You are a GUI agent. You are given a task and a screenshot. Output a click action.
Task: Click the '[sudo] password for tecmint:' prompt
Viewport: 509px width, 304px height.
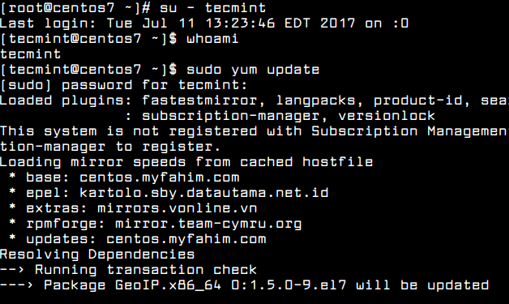coord(124,85)
